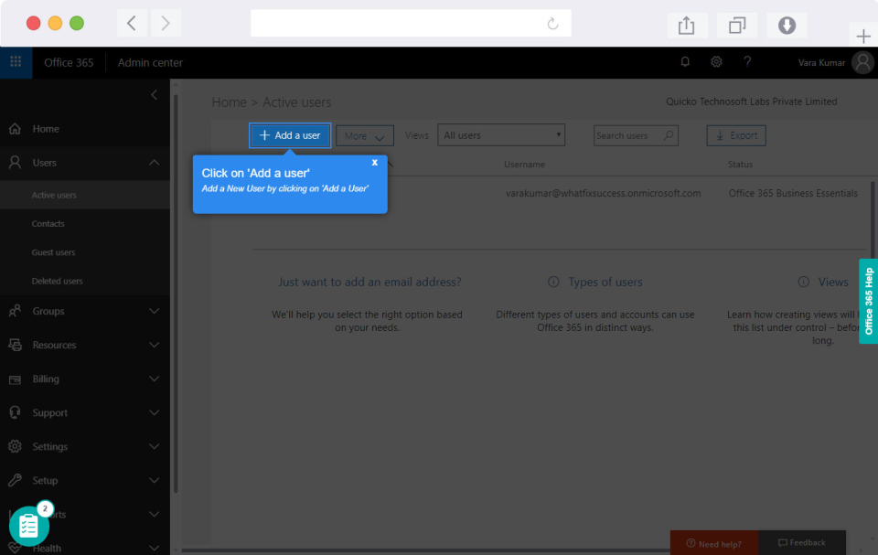
Task: Expand the Settings menu chevron
Action: pos(154,446)
